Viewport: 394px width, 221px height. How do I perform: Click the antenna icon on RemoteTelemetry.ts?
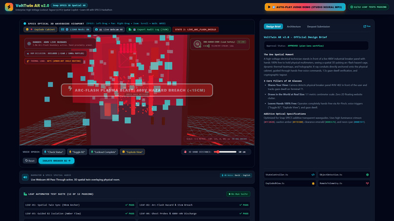368,183
